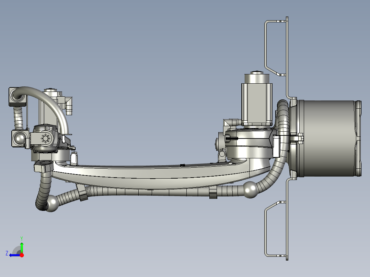Click the red origin sphere of the triad
Screen dimensions: 370x277
(22, 255)
